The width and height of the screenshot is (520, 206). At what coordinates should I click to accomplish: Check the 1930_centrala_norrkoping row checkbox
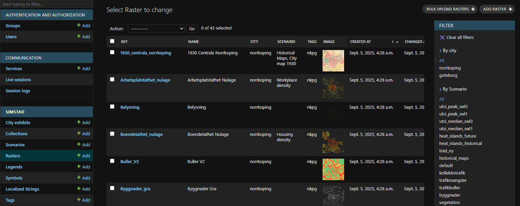pyautogui.click(x=112, y=52)
